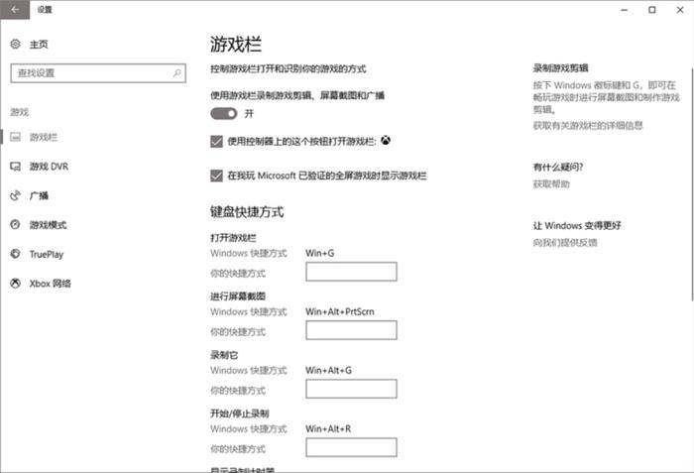Turn off the game bar recording toggle
The image size is (694, 473).
pos(224,114)
